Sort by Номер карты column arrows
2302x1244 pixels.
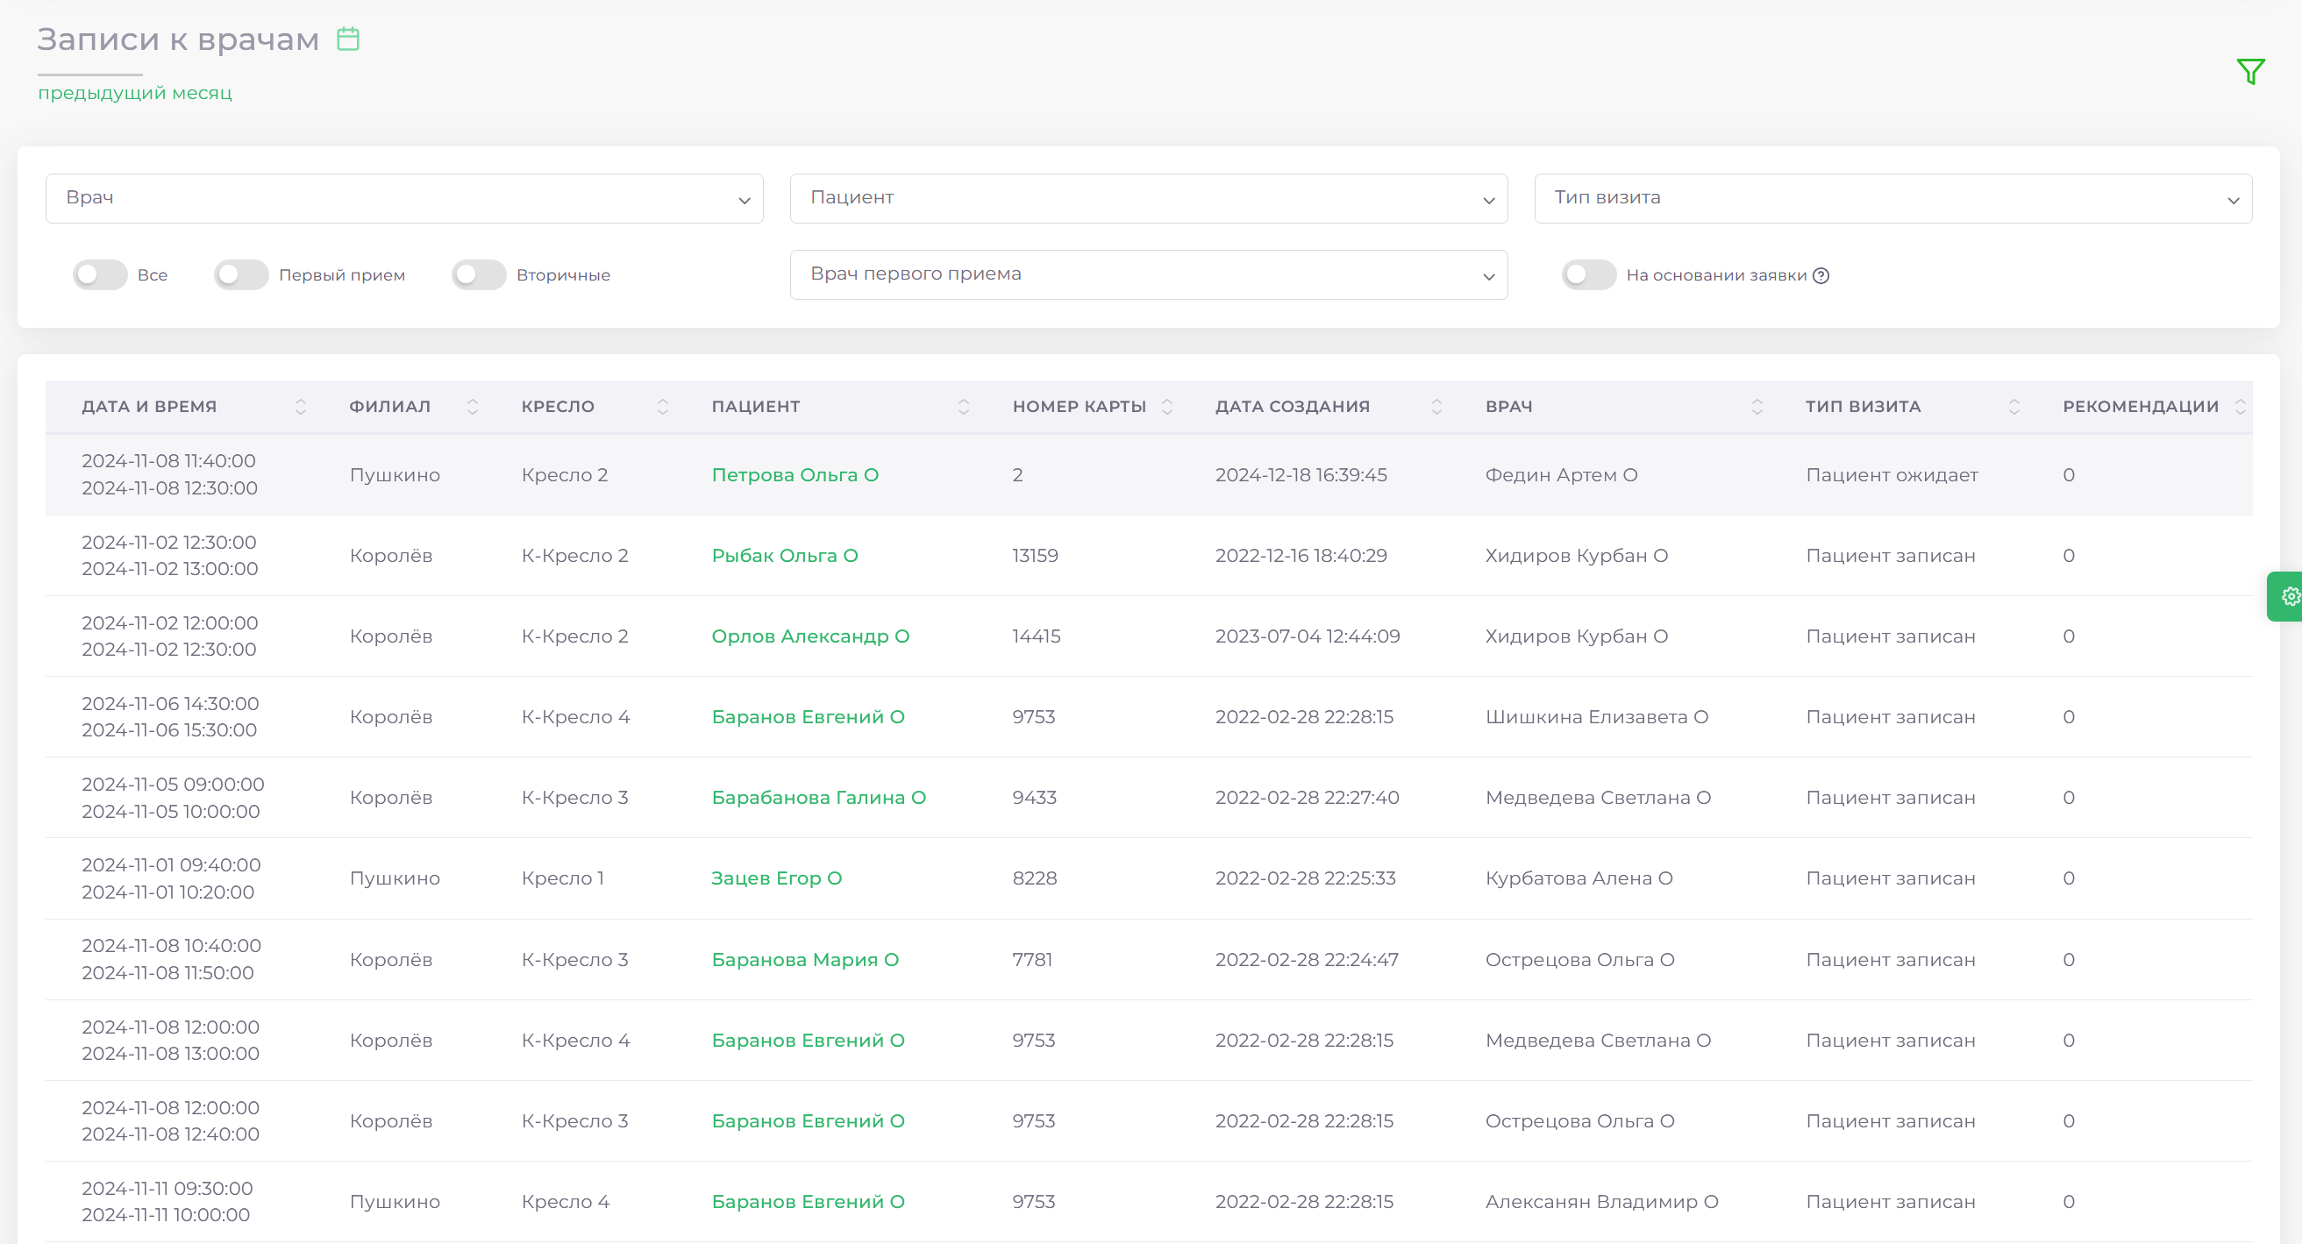(x=1167, y=408)
